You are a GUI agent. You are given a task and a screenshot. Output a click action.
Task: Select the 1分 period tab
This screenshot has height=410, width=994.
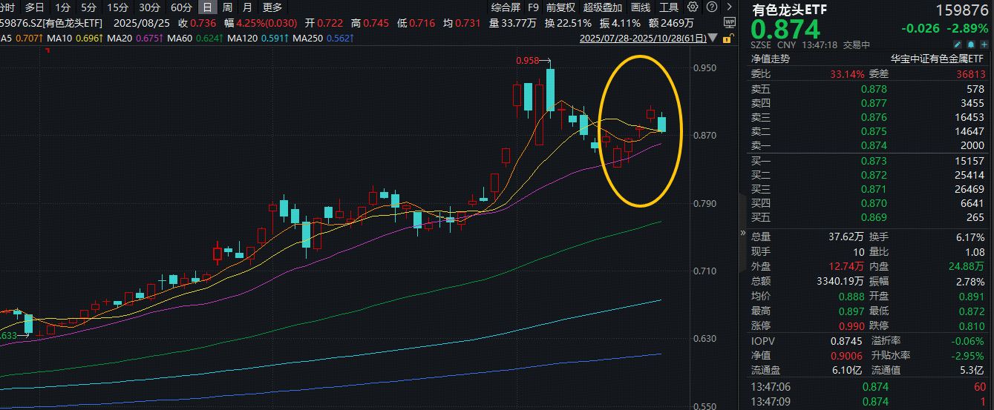63,7
